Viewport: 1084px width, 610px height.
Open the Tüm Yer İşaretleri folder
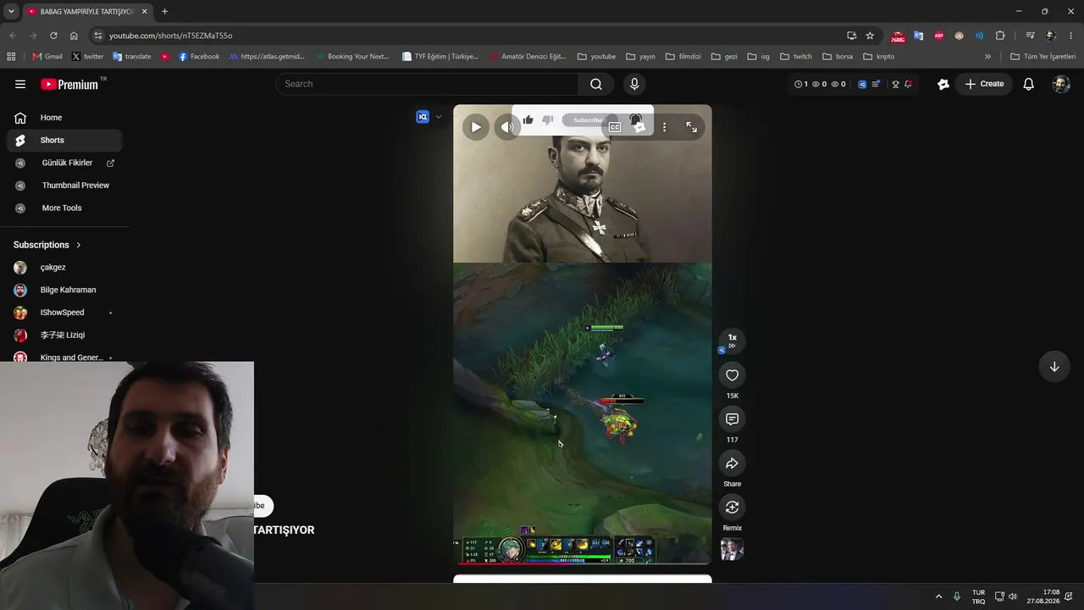pyautogui.click(x=1043, y=57)
